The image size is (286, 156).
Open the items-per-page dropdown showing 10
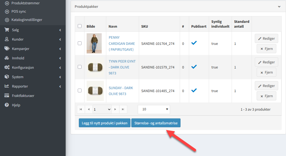click(x=154, y=109)
